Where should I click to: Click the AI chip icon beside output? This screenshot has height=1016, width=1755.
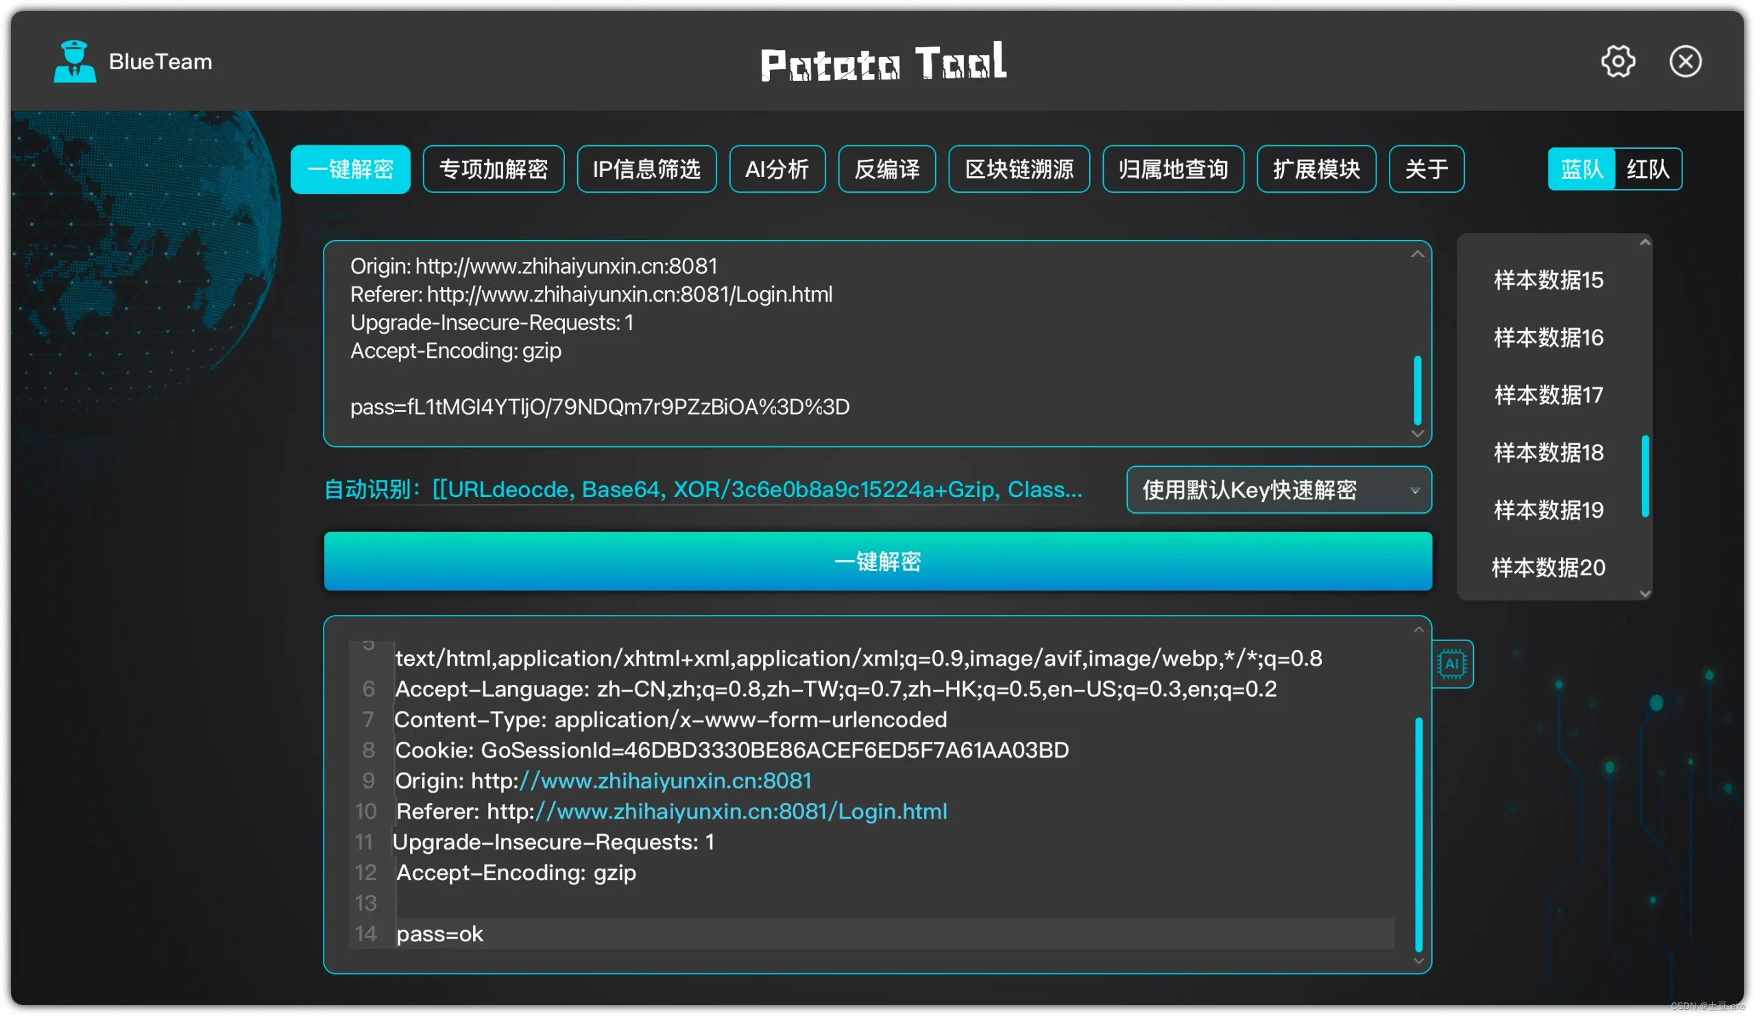point(1451,664)
